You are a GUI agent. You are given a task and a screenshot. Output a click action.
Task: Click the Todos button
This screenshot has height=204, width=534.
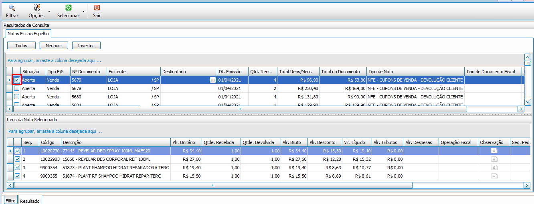[21, 46]
